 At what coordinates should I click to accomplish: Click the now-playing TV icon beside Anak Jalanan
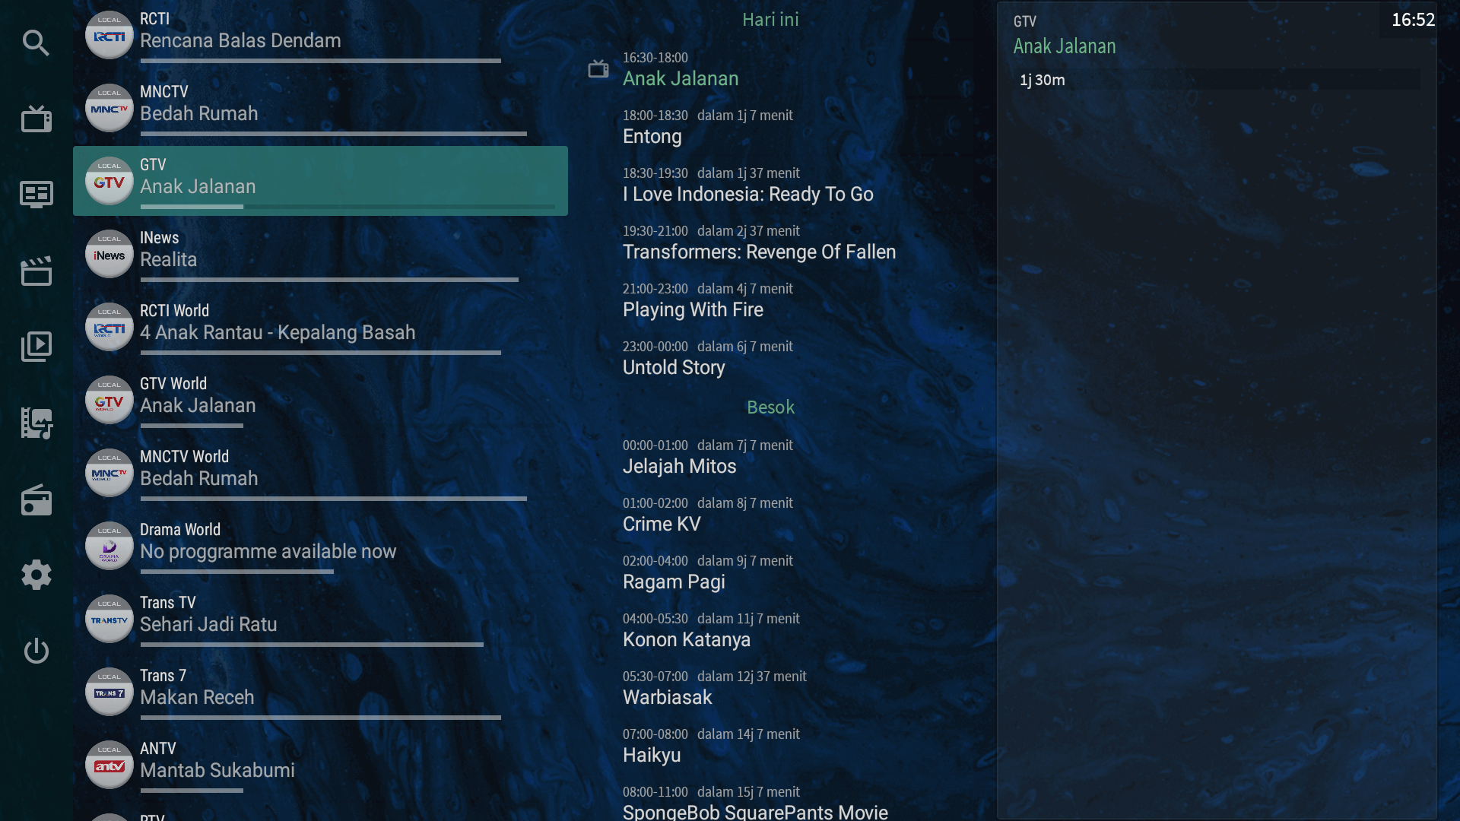pos(598,69)
